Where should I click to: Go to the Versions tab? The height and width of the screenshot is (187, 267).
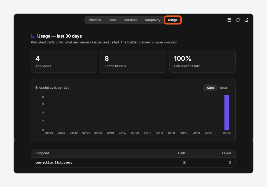click(131, 20)
